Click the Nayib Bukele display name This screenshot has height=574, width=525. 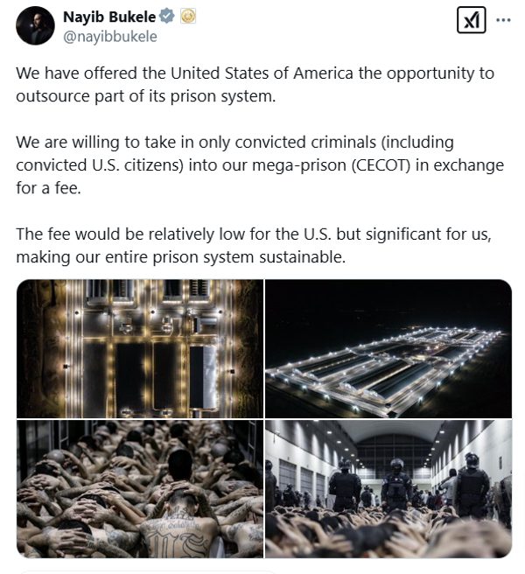(x=108, y=16)
